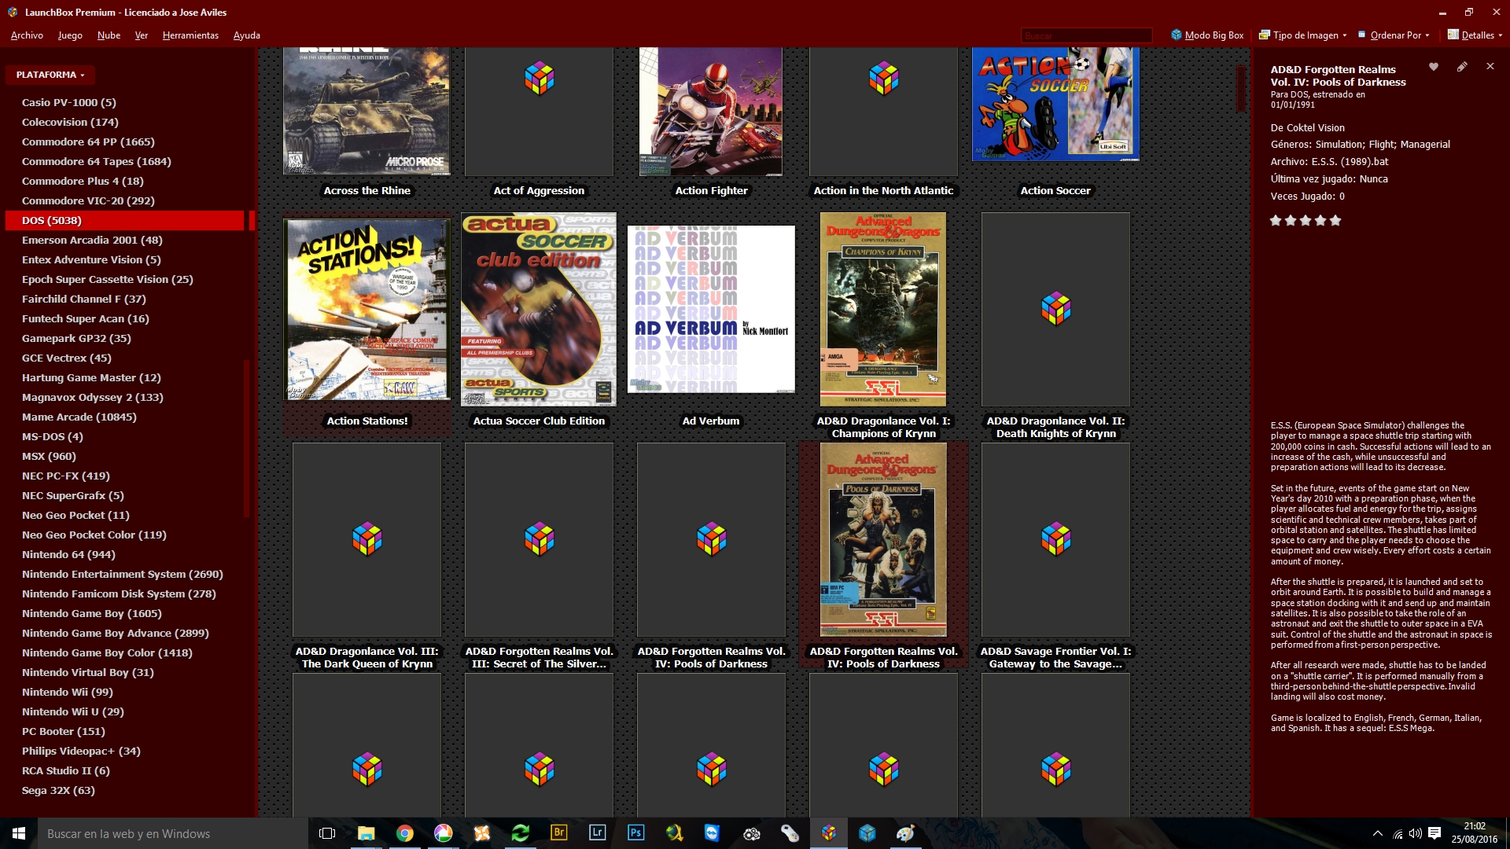Set rating to the third star

coord(1306,221)
